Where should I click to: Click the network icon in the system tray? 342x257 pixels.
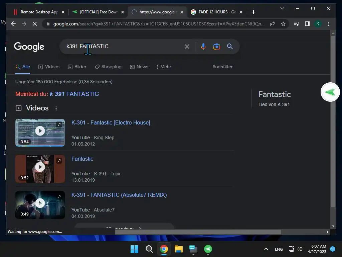click(291, 249)
